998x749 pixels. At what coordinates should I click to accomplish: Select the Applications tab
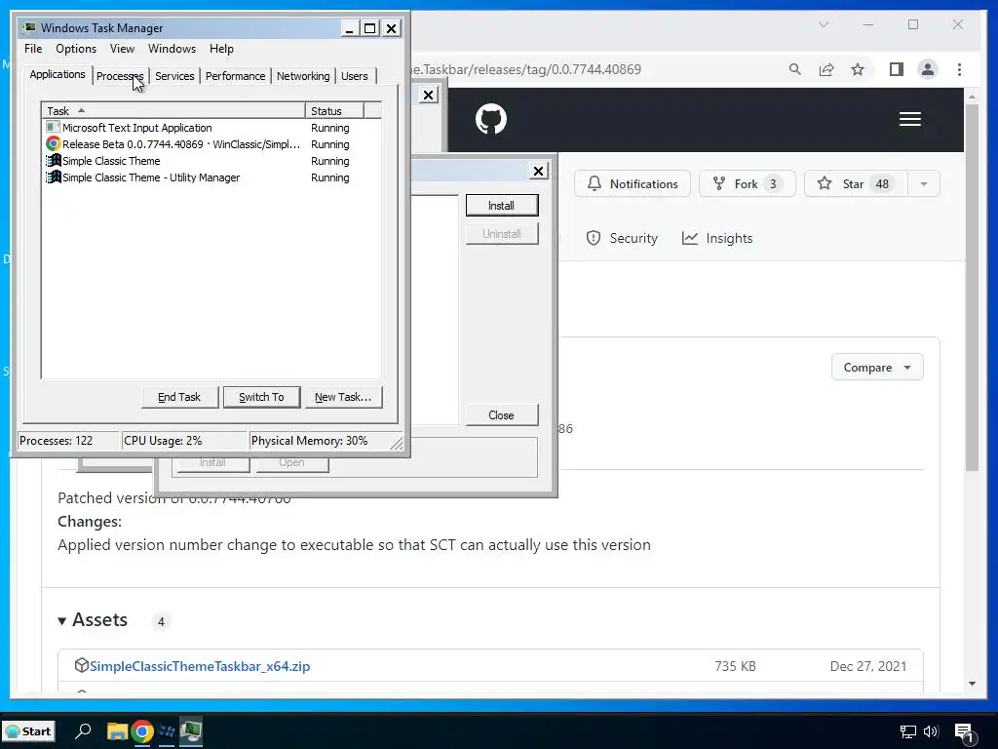58,74
